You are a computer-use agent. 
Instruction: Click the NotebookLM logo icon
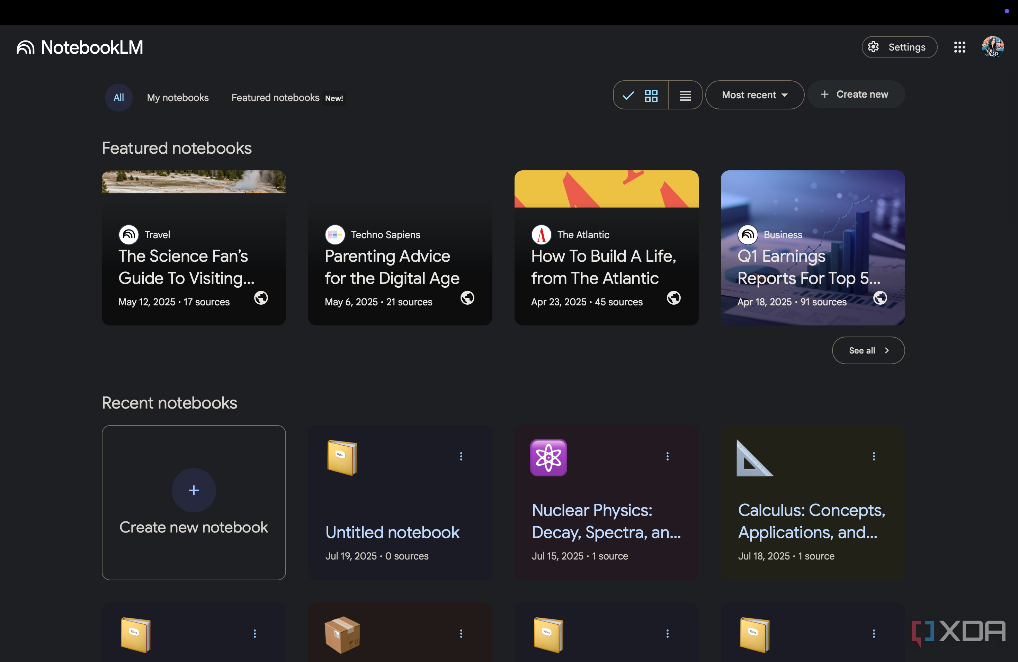[x=26, y=47]
